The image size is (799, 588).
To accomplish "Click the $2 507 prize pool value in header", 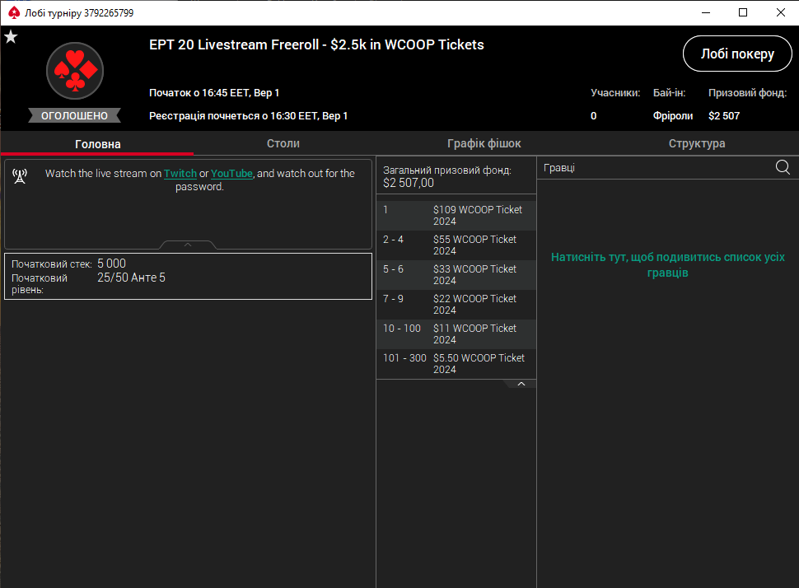I will tap(723, 115).
